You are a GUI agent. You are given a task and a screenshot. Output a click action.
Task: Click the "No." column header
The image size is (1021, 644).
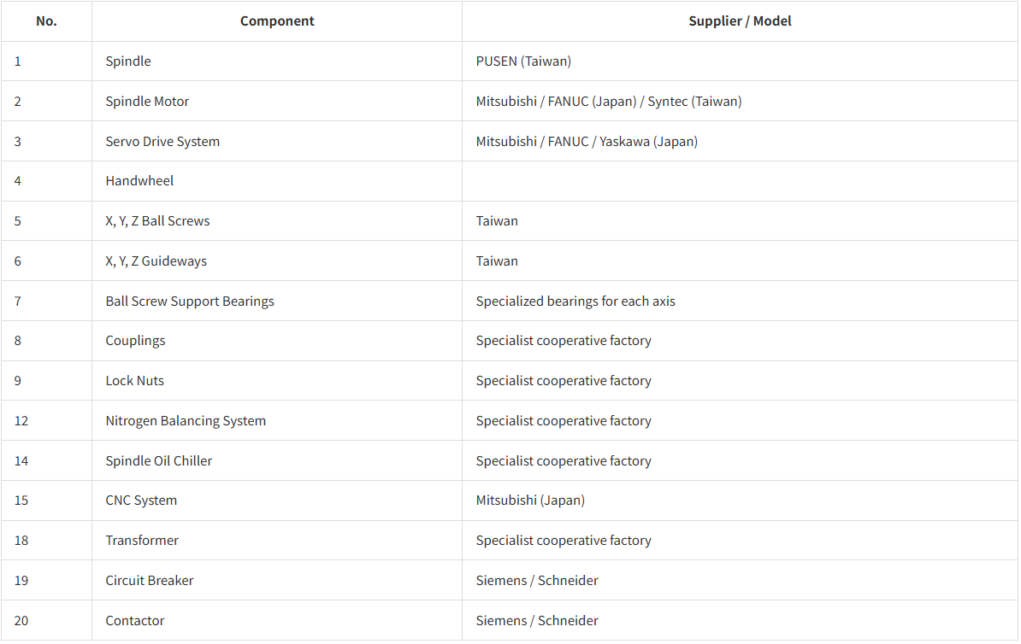[x=46, y=21]
